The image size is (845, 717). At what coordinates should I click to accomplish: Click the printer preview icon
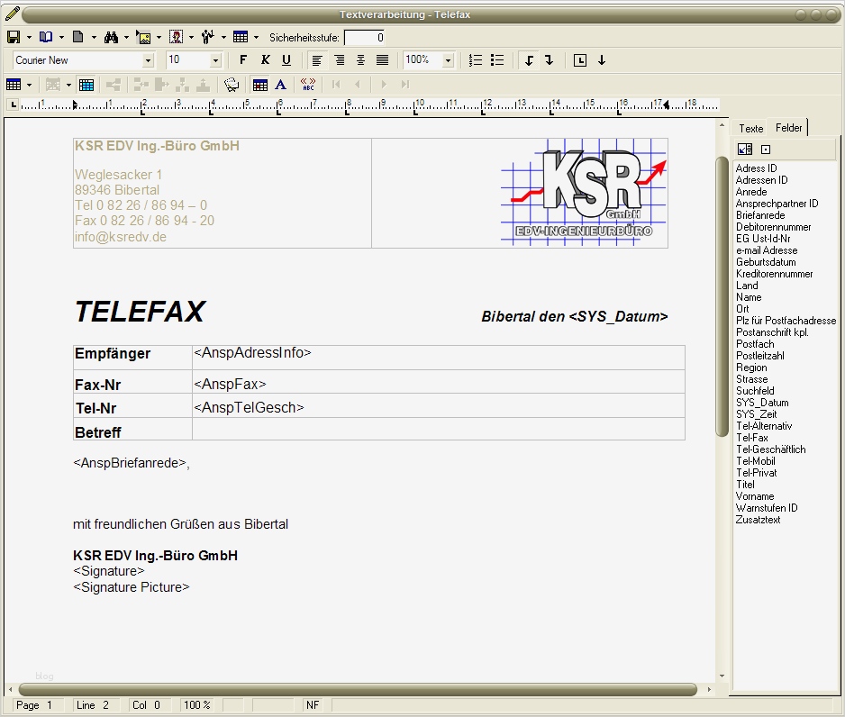(232, 85)
